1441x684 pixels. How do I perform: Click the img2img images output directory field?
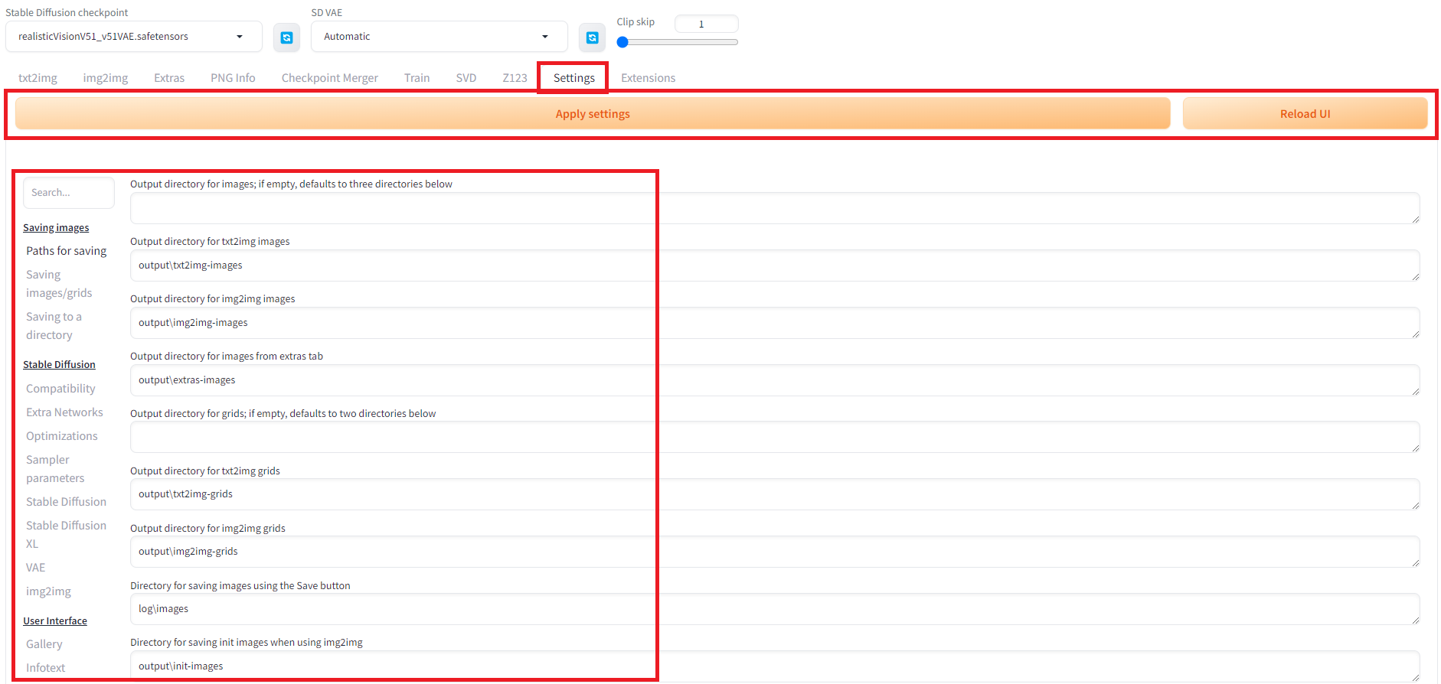pos(775,323)
